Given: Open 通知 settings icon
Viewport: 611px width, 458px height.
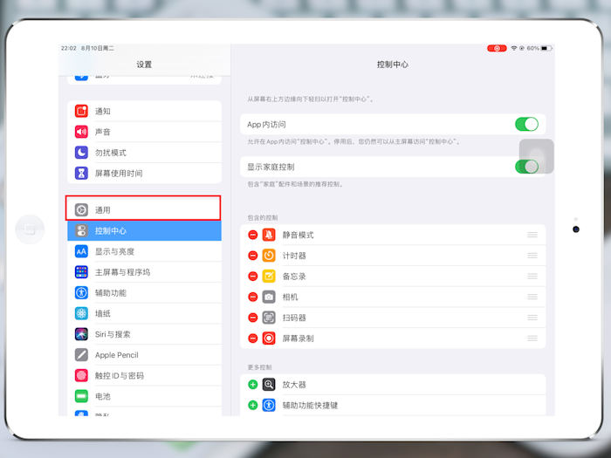Looking at the screenshot, I should 81,111.
